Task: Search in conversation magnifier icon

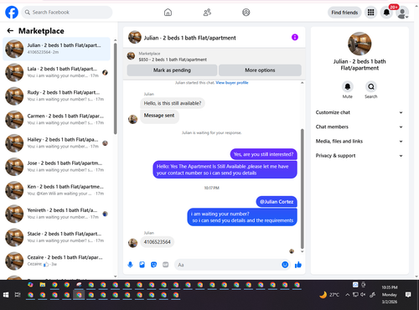Action: tap(371, 87)
